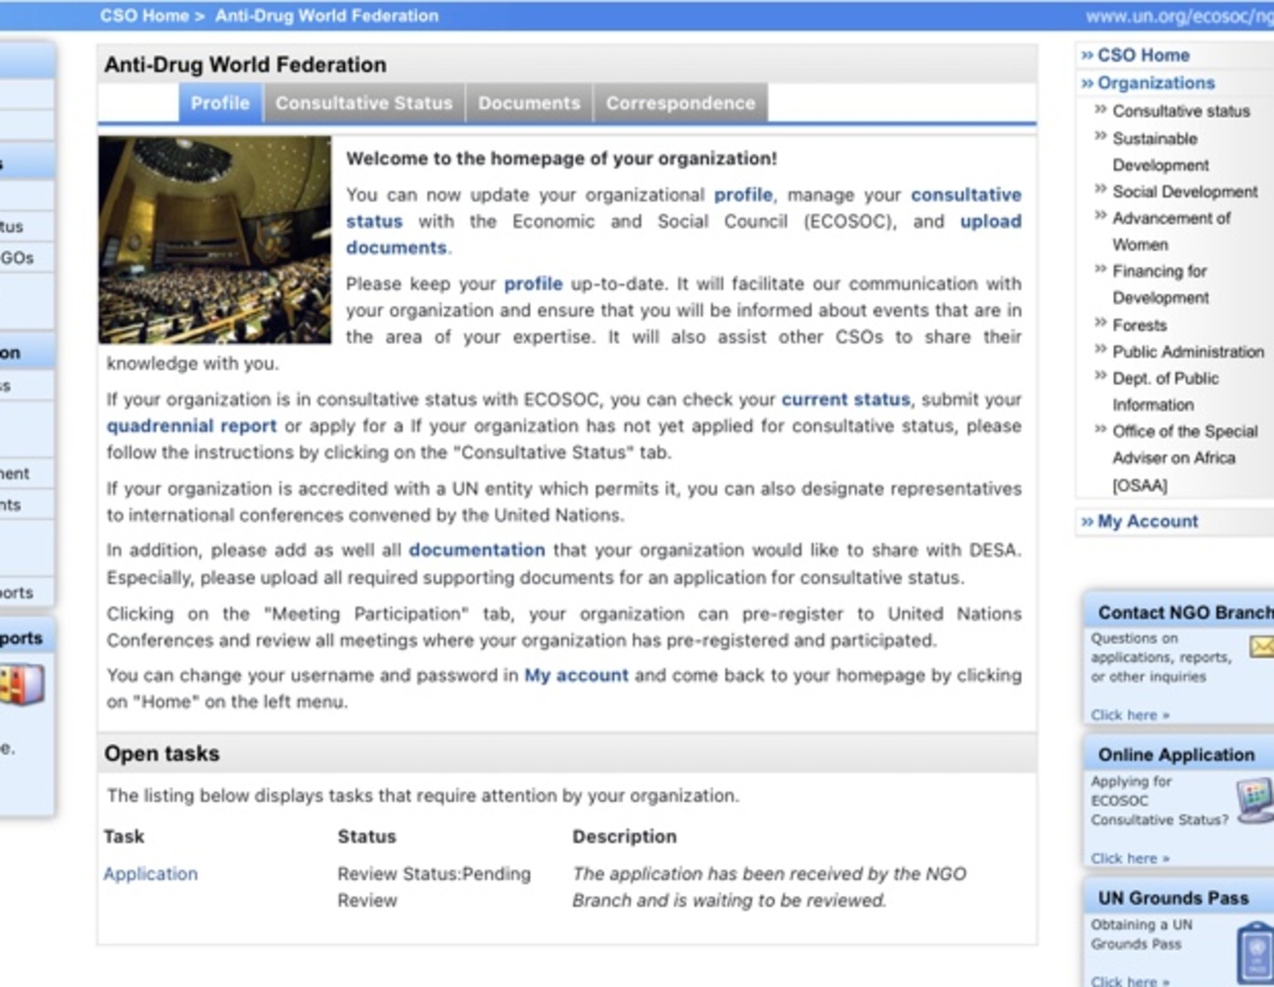Open the Documents tab

(529, 103)
